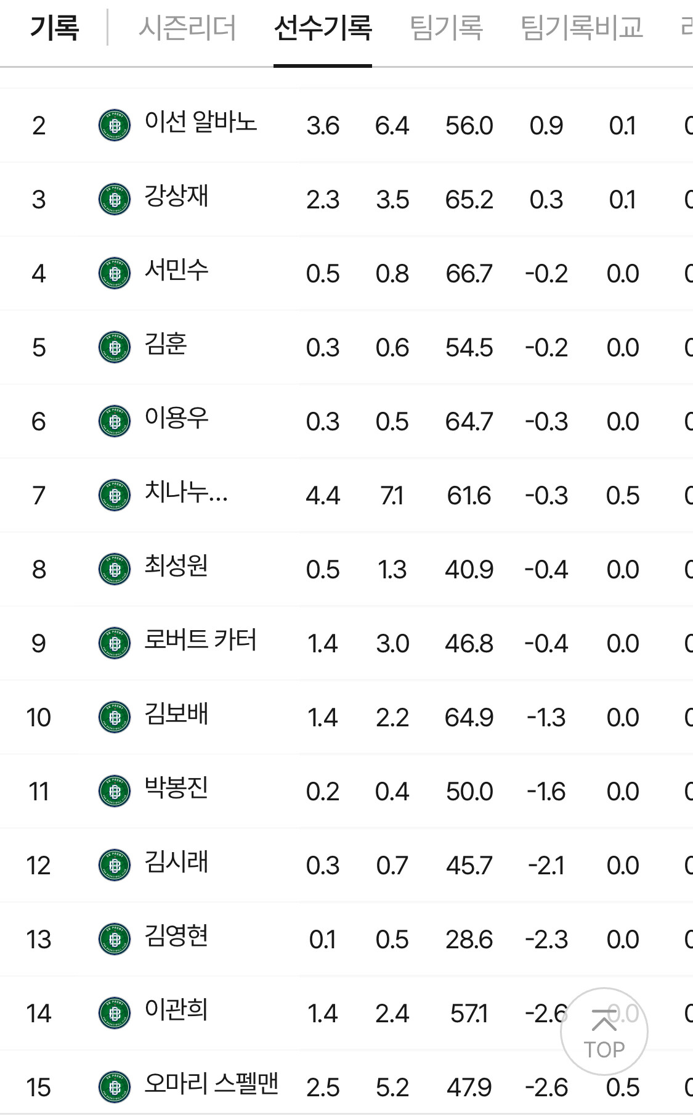Switch to the 팀기록 tab
693x1116 pixels.
click(x=446, y=28)
